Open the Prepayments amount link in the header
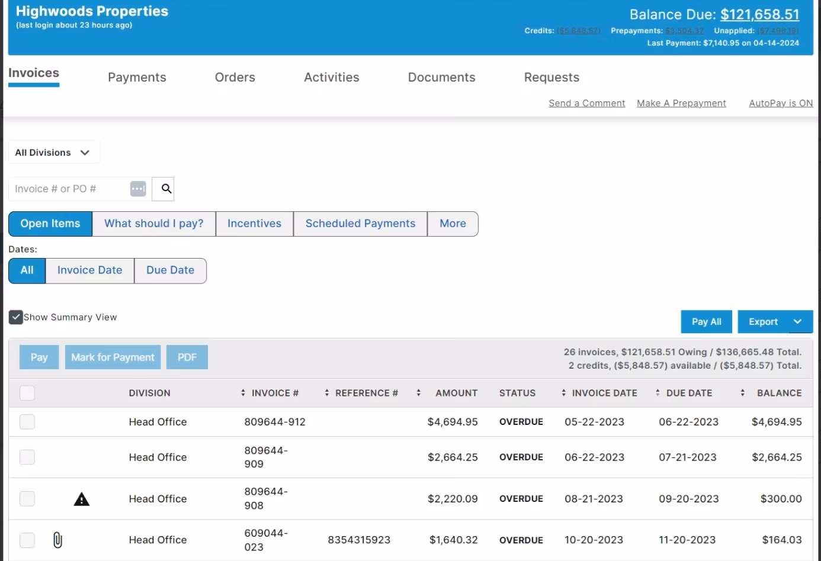This screenshot has width=821, height=561. click(x=685, y=31)
